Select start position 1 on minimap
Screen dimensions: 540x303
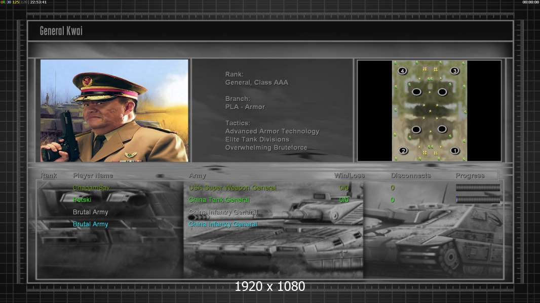click(x=455, y=150)
